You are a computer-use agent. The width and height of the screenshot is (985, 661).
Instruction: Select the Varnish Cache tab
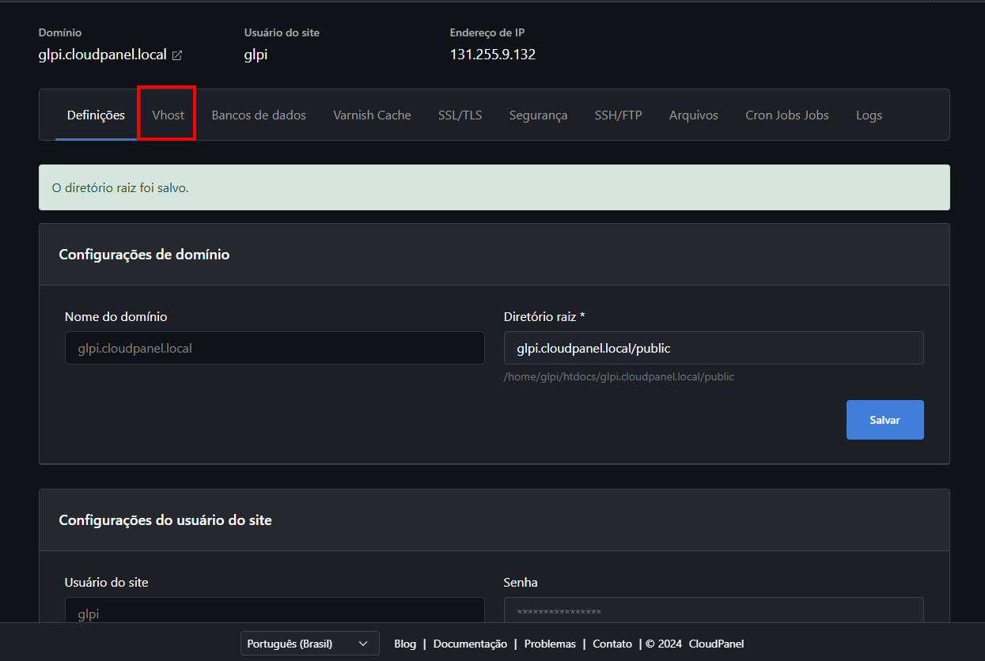tap(372, 115)
